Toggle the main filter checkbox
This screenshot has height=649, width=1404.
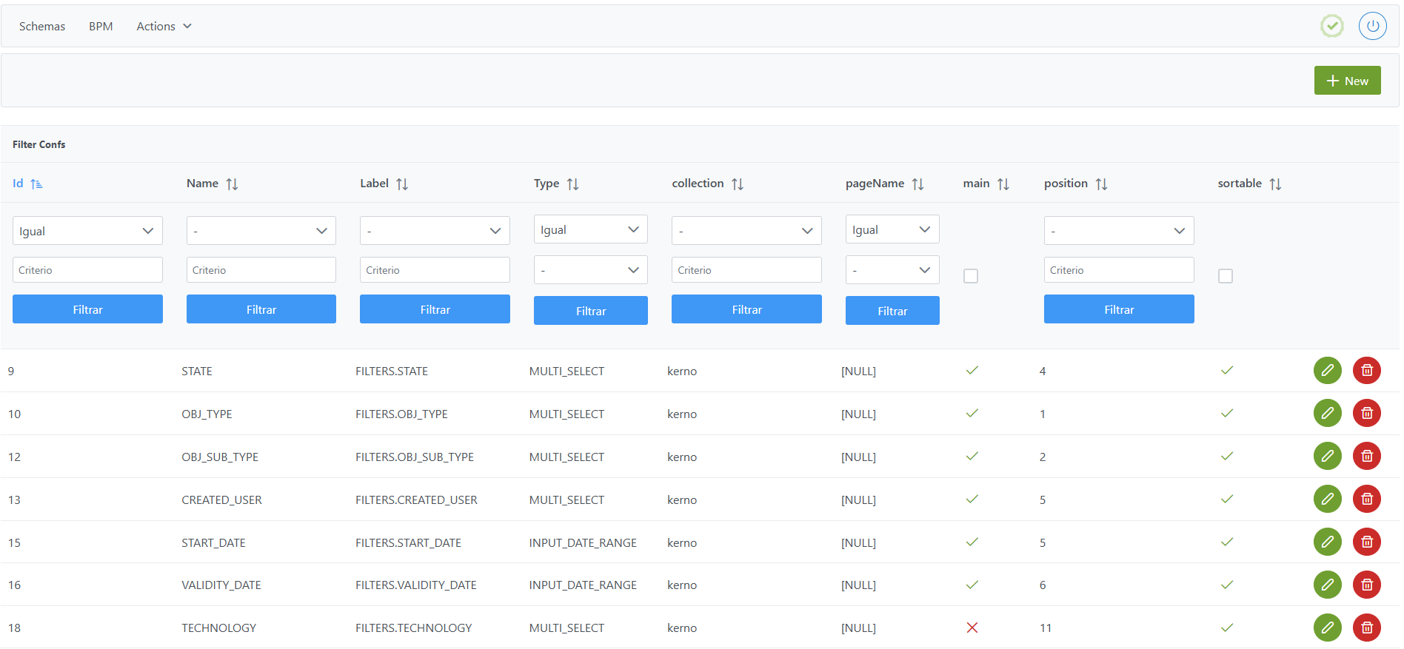pyautogui.click(x=970, y=276)
